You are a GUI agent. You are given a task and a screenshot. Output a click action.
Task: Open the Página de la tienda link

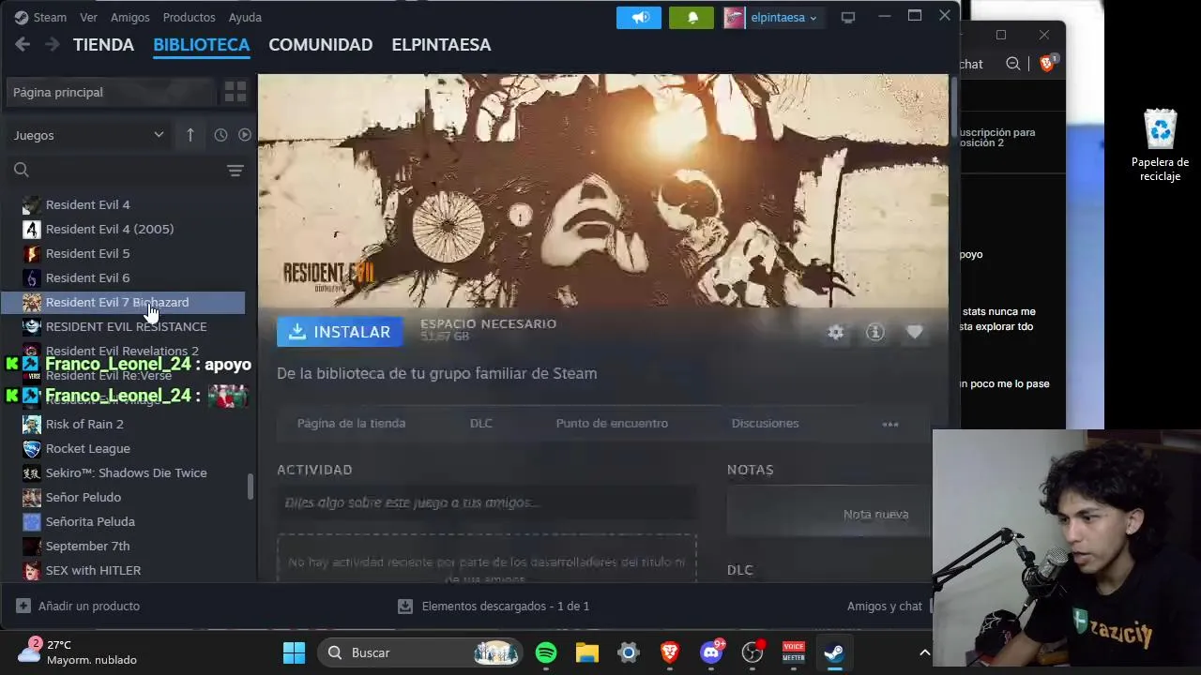351,423
